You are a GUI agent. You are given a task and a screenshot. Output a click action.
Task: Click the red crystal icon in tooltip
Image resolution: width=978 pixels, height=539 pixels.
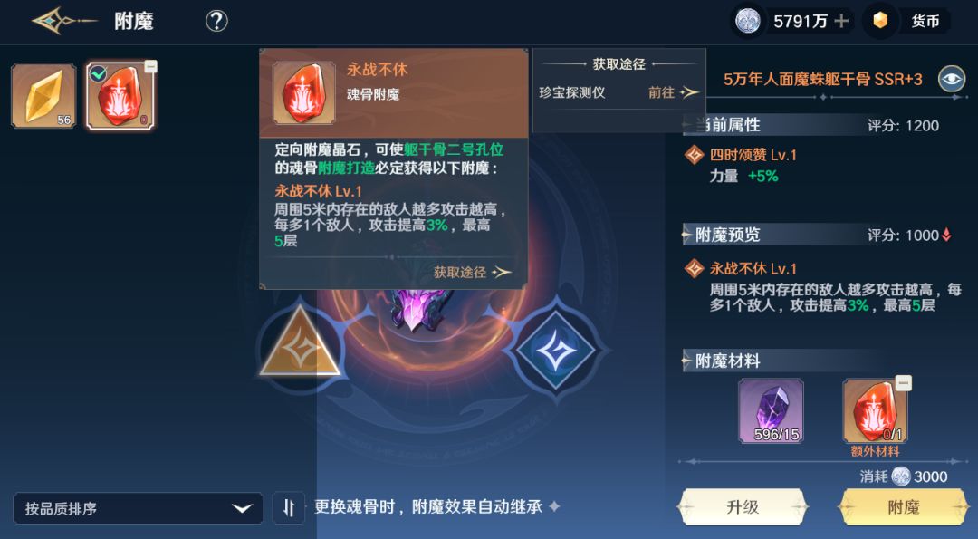(303, 93)
